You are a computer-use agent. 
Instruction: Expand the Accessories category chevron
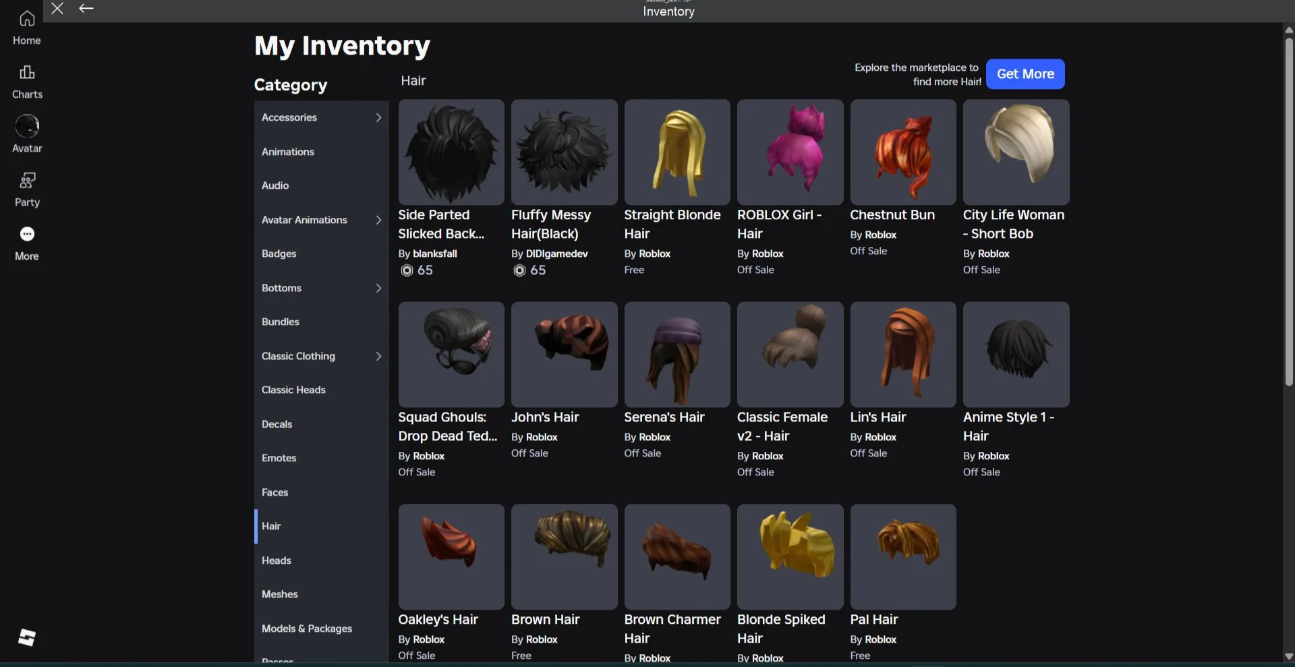pyautogui.click(x=378, y=117)
